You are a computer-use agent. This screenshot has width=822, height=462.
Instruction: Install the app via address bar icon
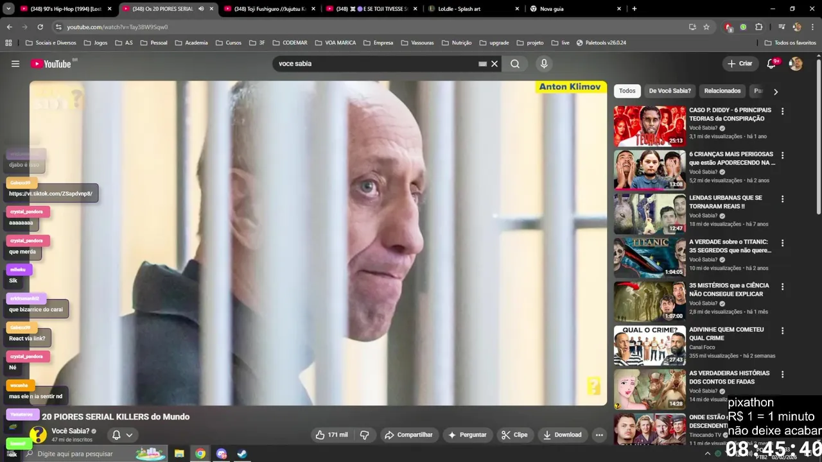point(692,27)
